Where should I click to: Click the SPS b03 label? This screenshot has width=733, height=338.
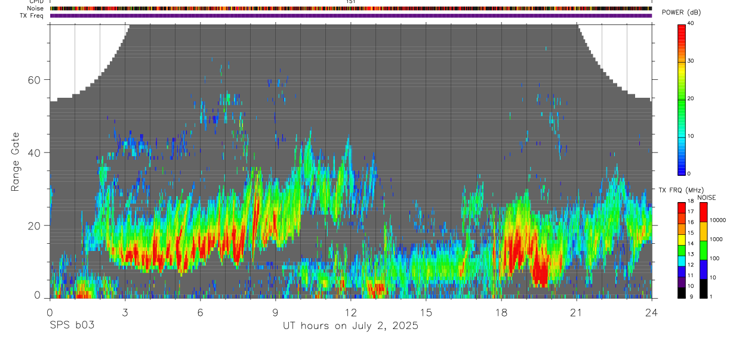click(x=72, y=325)
